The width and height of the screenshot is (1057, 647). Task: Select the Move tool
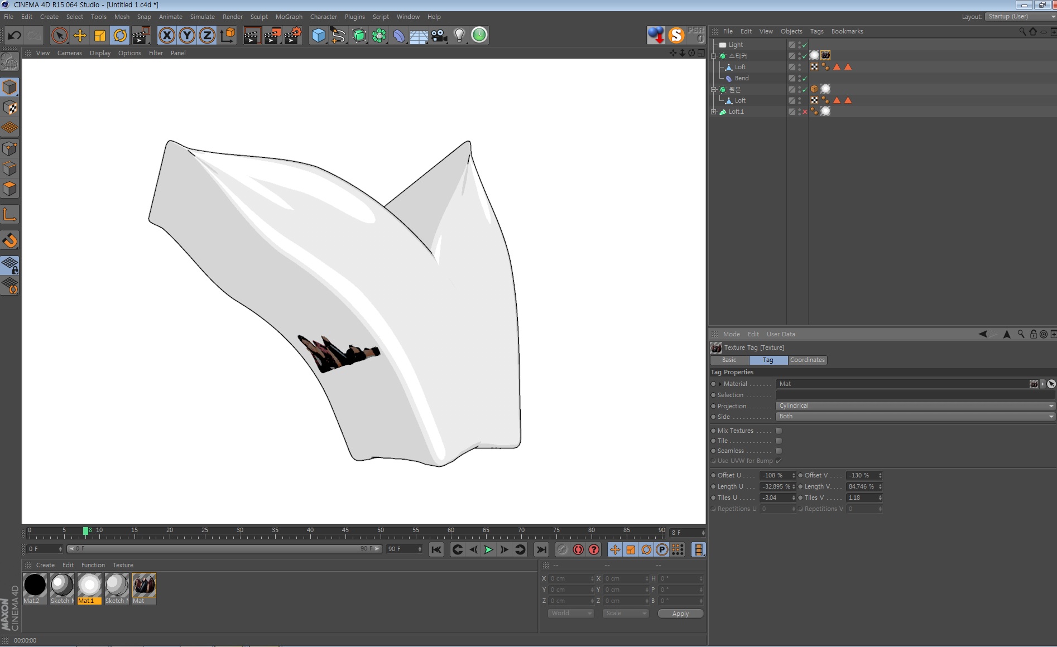(x=80, y=36)
